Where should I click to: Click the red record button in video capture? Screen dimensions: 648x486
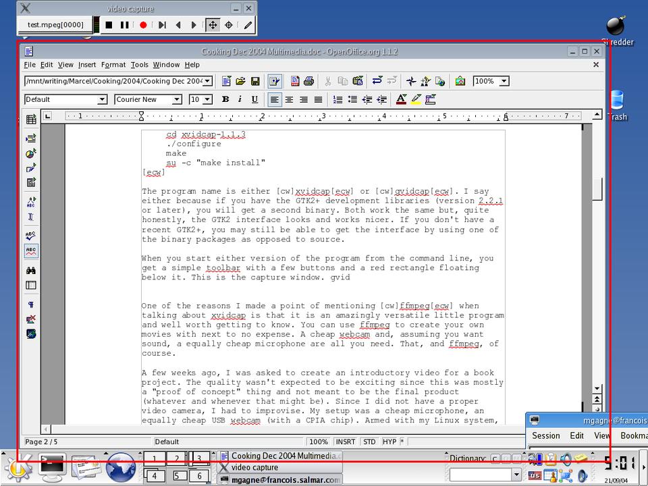pyautogui.click(x=143, y=25)
